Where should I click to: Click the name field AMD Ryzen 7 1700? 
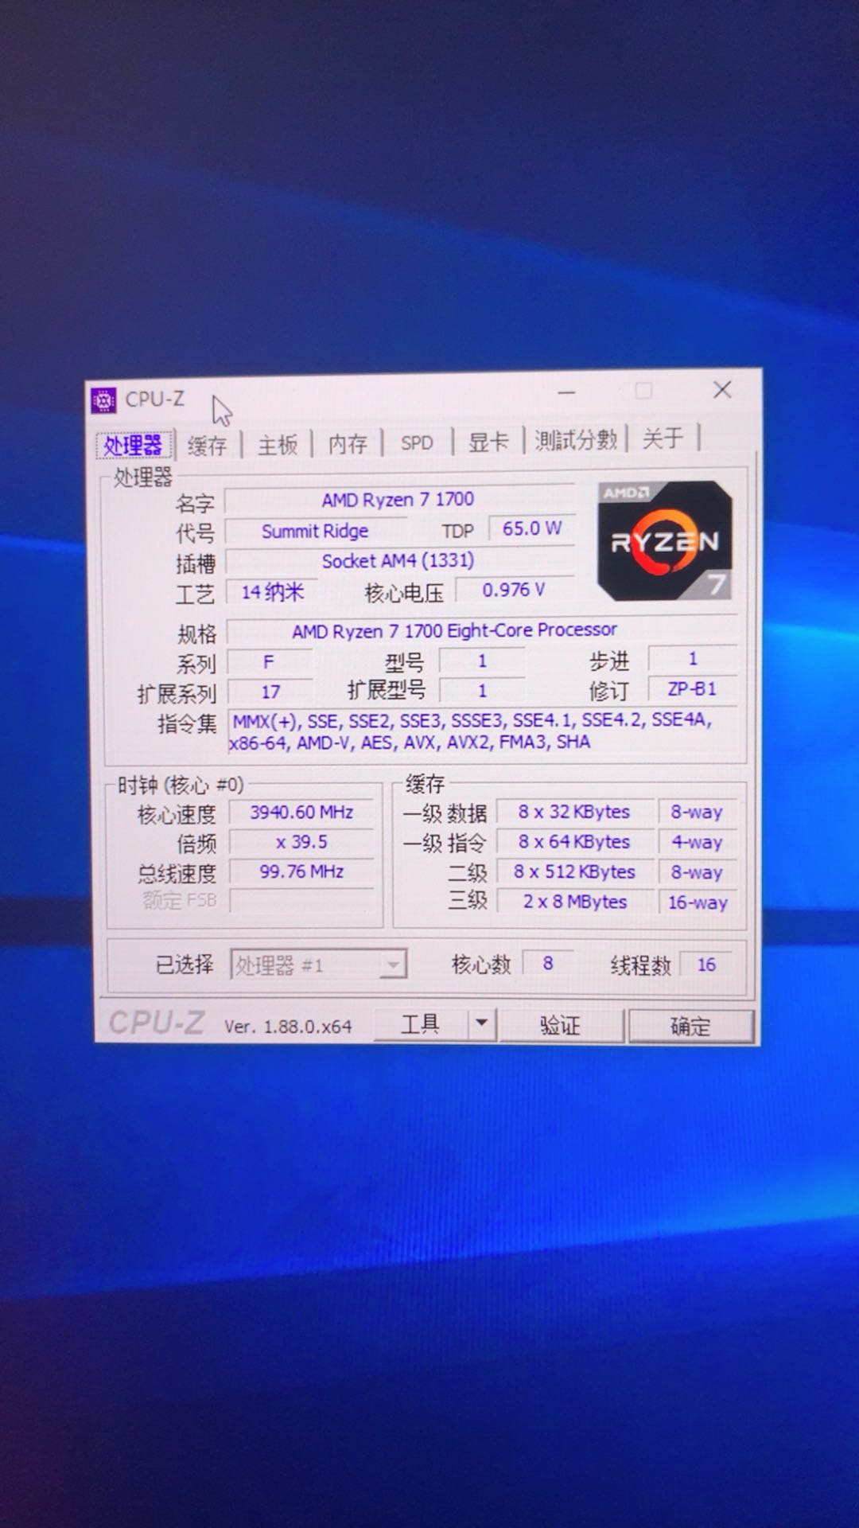398,500
